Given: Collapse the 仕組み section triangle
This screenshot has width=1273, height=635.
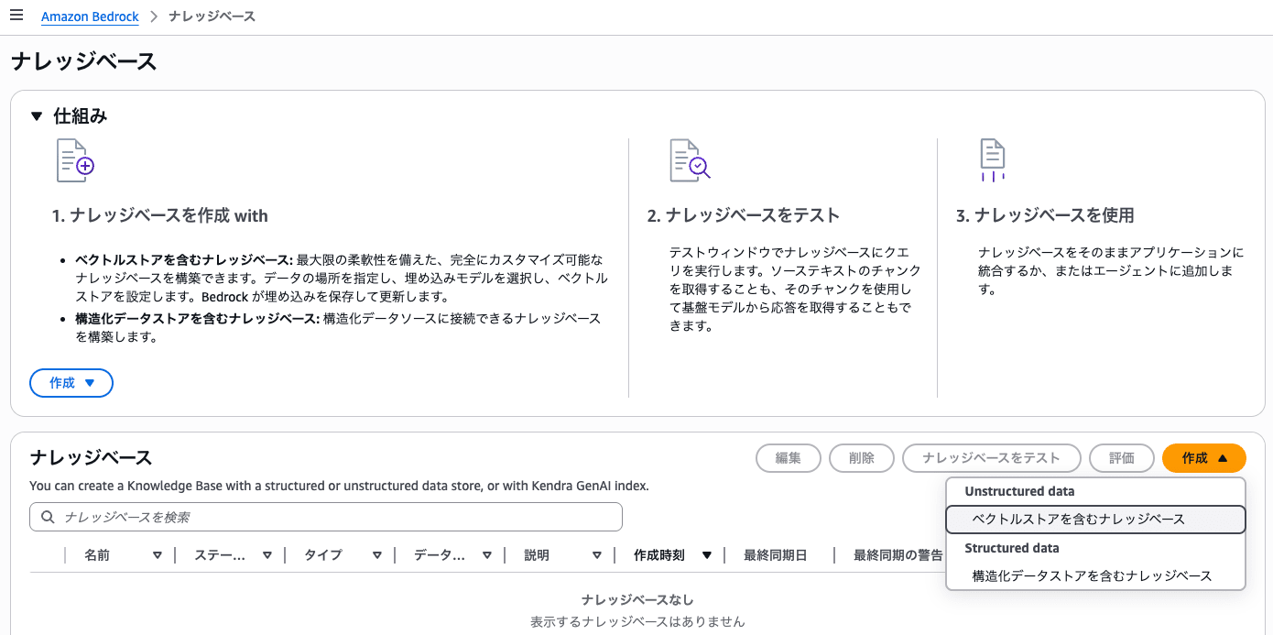Looking at the screenshot, I should tap(37, 116).
